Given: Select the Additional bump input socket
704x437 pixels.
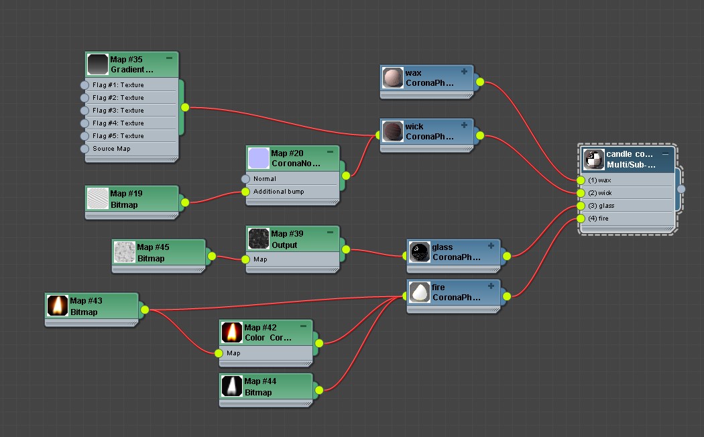Looking at the screenshot, I should click(x=245, y=192).
